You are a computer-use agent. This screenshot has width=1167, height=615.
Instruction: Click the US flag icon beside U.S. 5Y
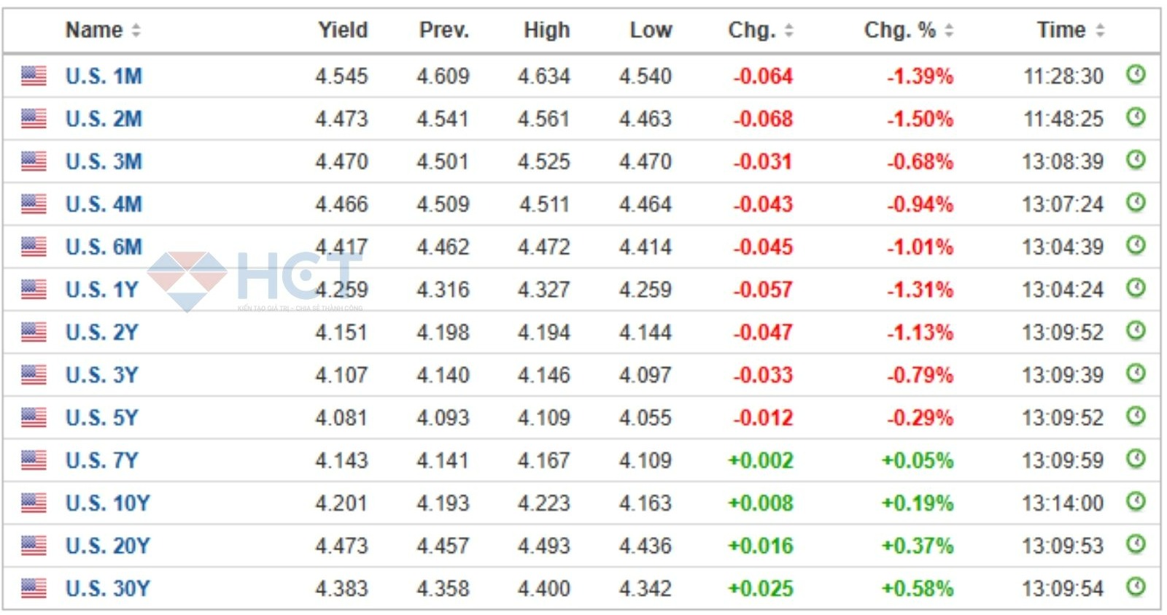34,417
